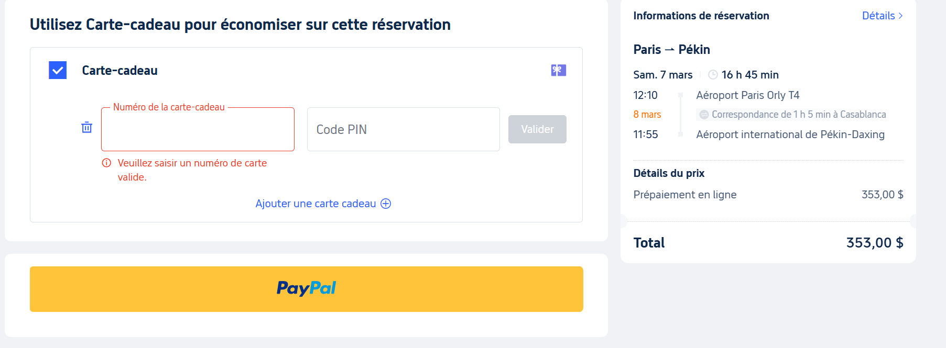Click the purple gift icon on the card
This screenshot has height=348, width=946.
[558, 70]
